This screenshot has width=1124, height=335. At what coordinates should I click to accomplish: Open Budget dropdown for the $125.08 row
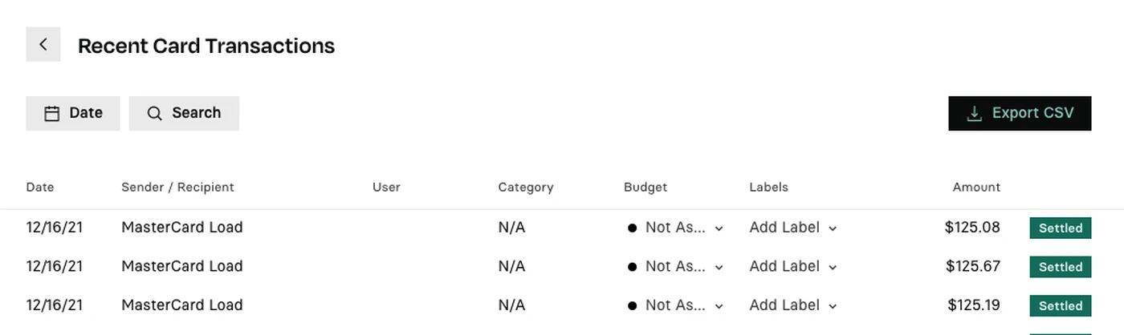675,228
